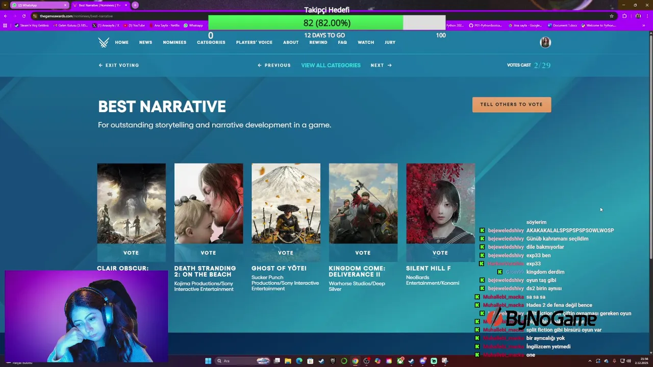Open File Explorer from taskbar
Image resolution: width=653 pixels, height=367 pixels.
point(288,361)
